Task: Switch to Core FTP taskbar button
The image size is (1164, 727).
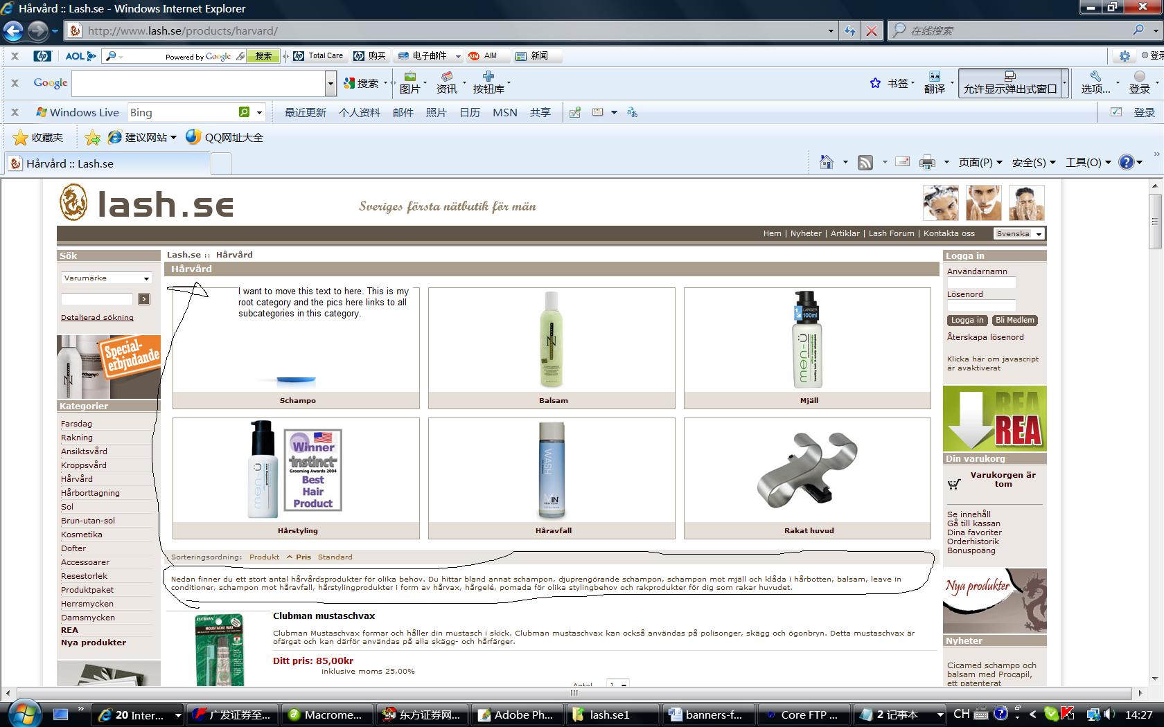Action: 803,715
